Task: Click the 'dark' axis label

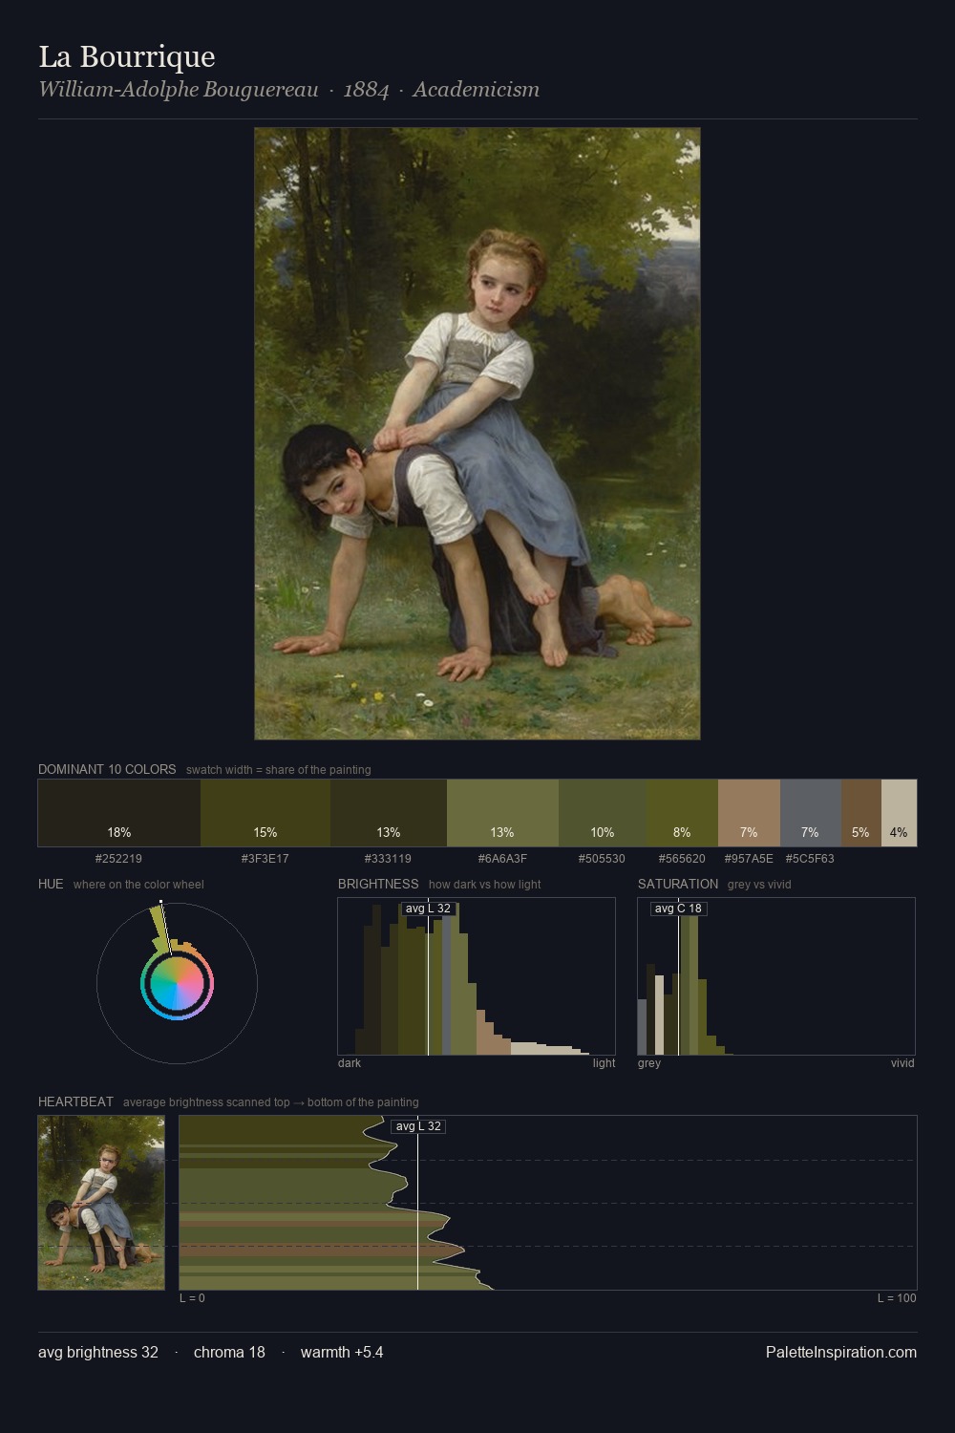Action: [350, 1063]
